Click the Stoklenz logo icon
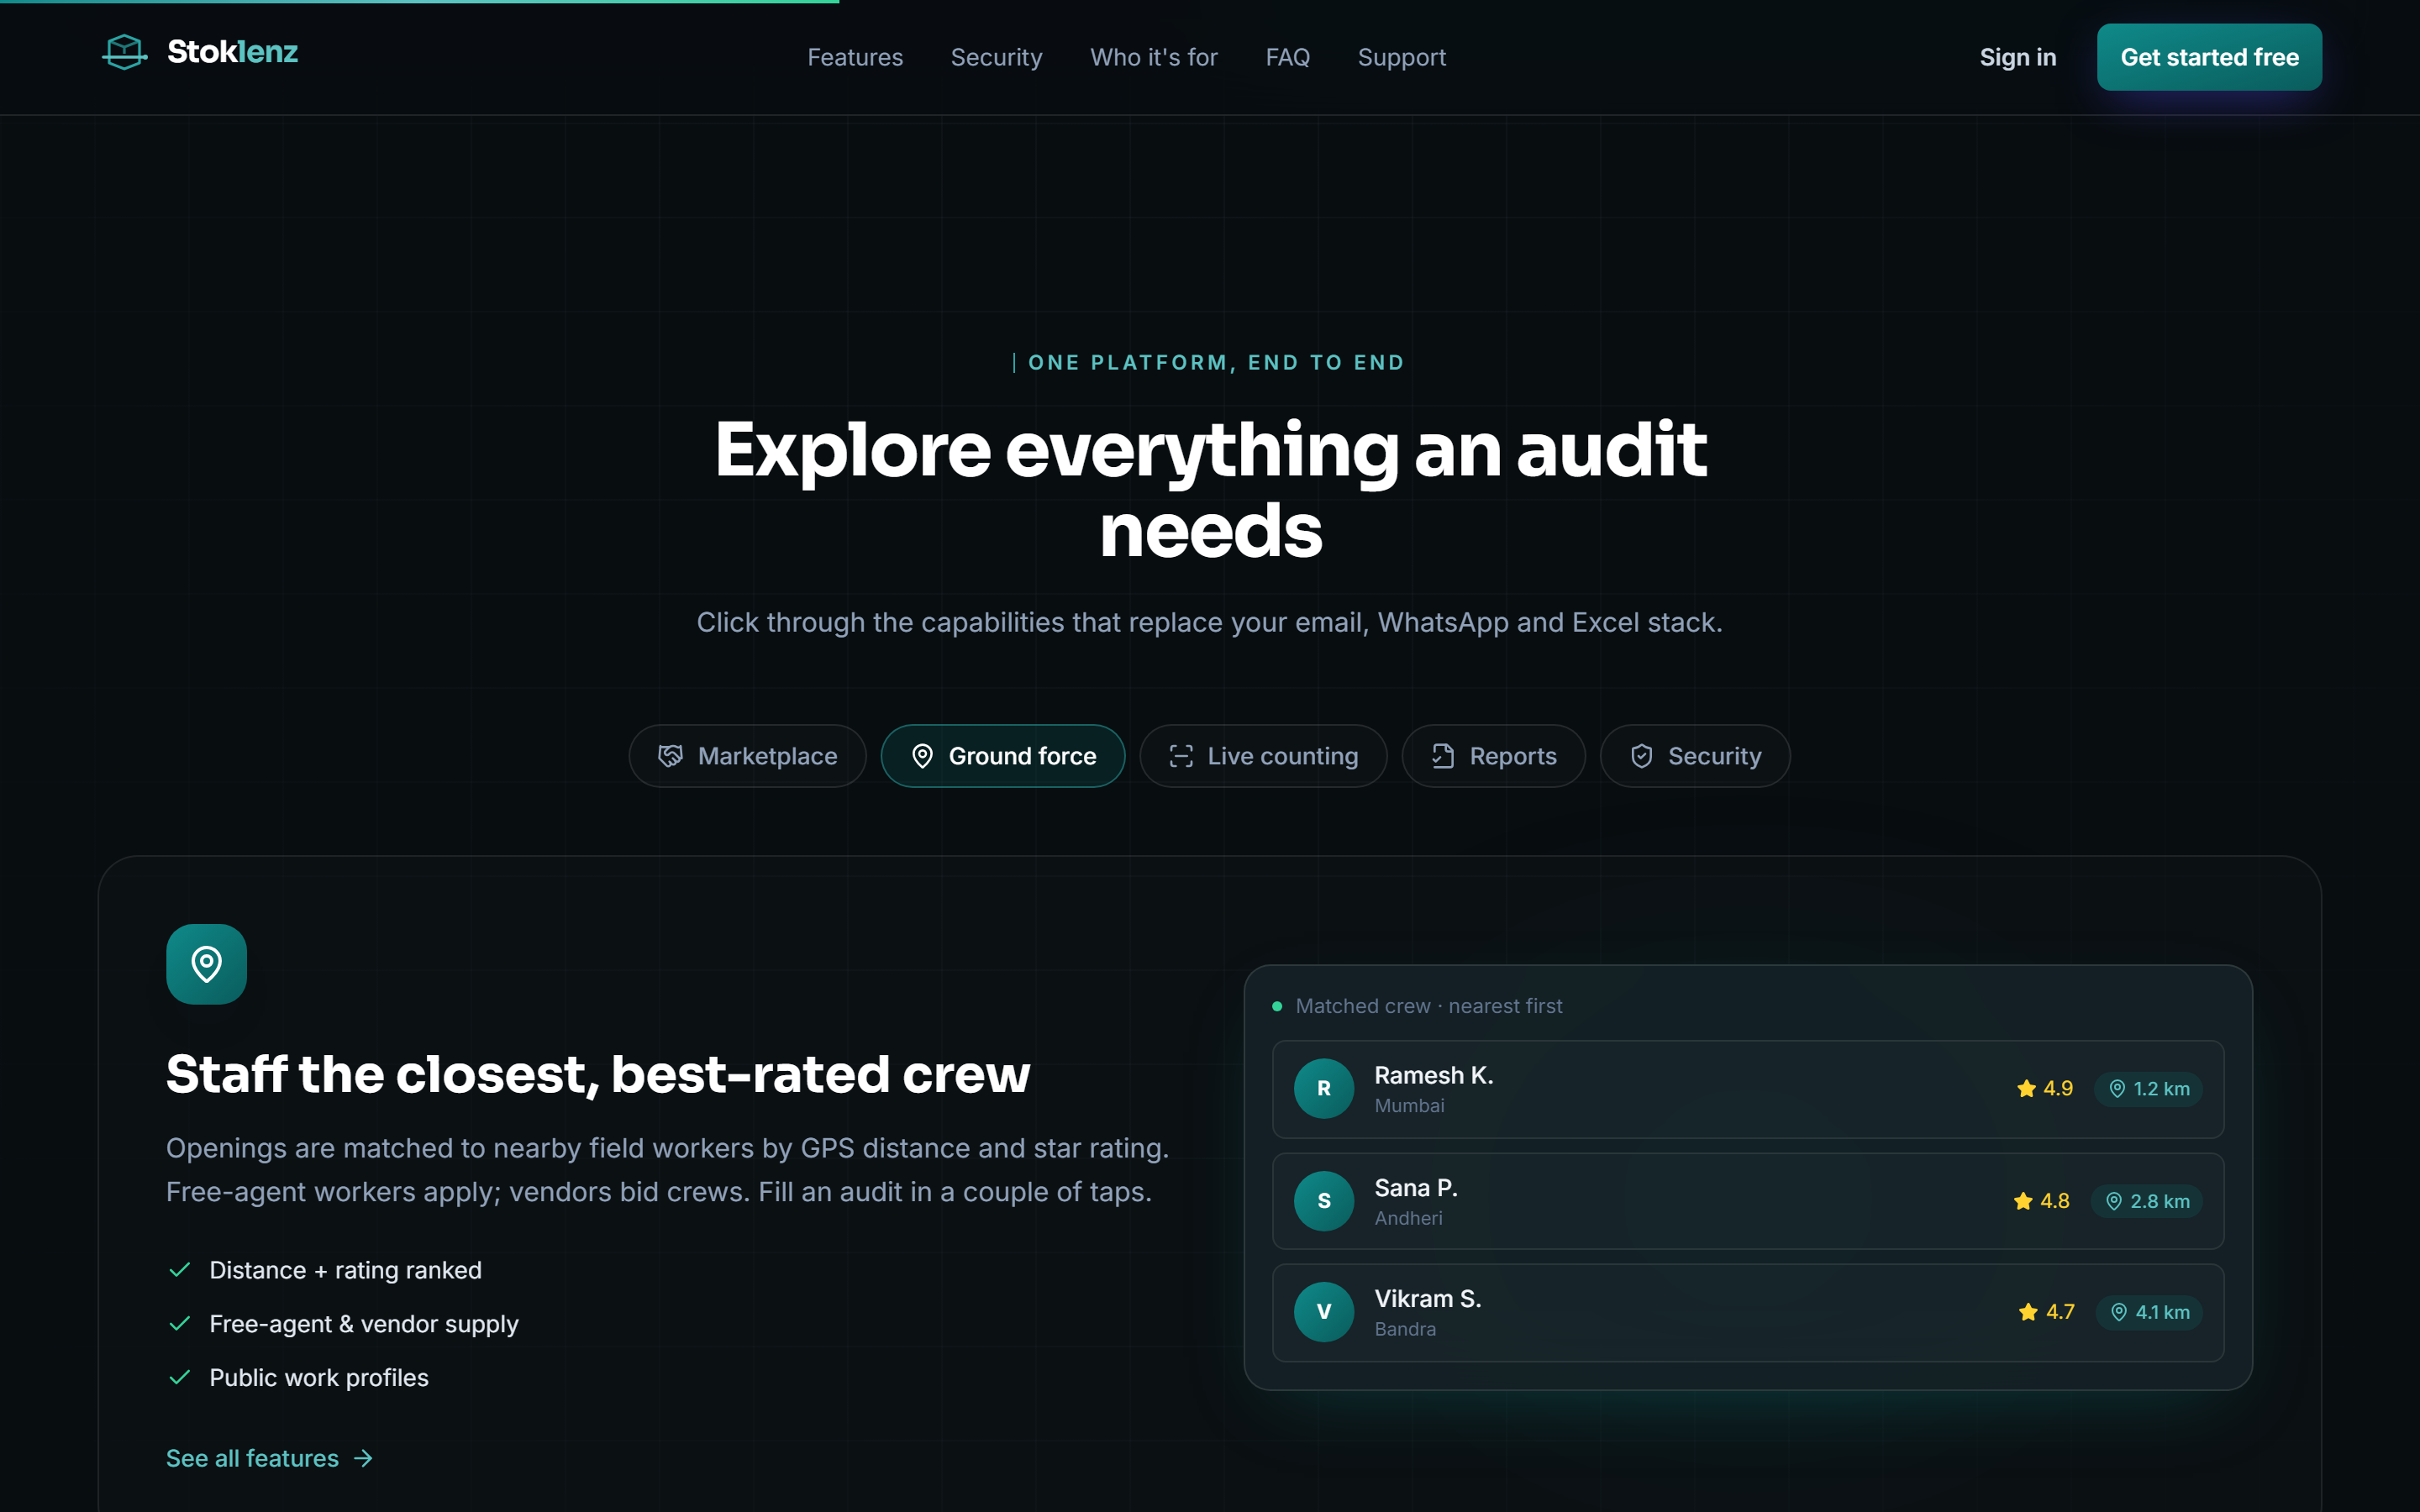2420x1512 pixels. coord(125,52)
